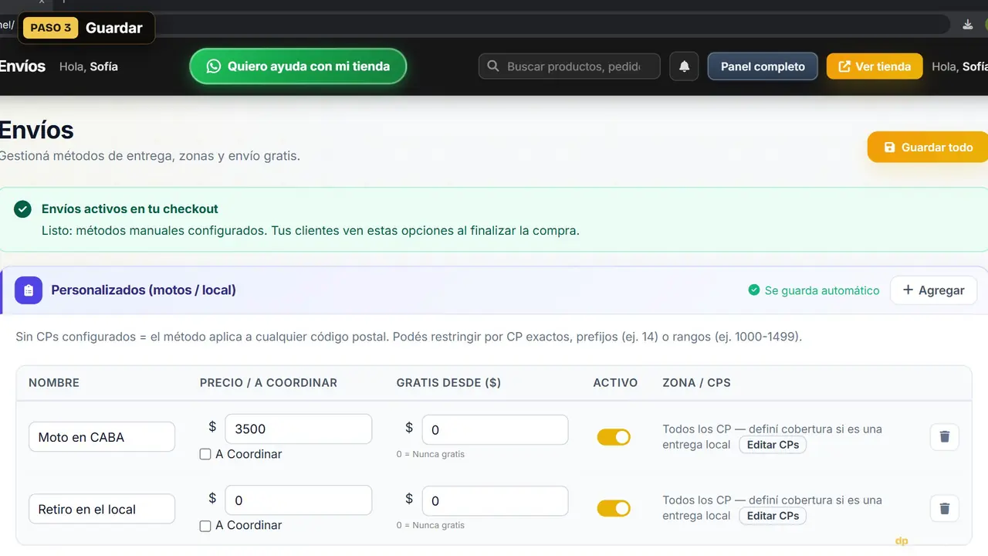
Task: Delete the Moto en CABA shipping method
Action: tap(944, 437)
